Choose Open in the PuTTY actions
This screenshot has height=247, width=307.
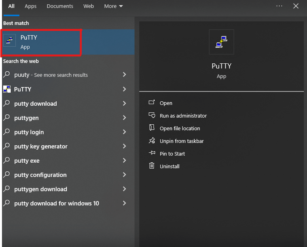click(166, 103)
